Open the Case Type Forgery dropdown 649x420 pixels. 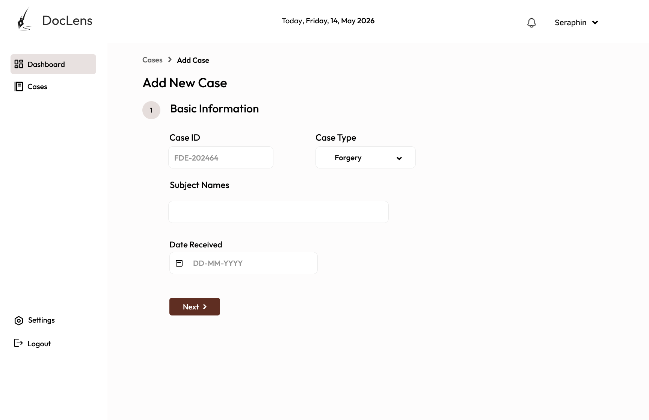click(x=365, y=158)
